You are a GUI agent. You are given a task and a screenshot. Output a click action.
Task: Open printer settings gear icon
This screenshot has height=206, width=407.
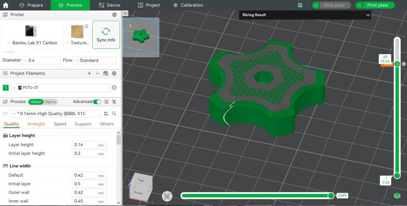[x=114, y=15]
